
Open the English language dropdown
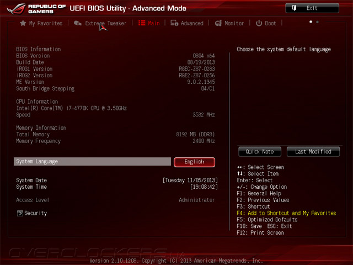pyautogui.click(x=194, y=162)
